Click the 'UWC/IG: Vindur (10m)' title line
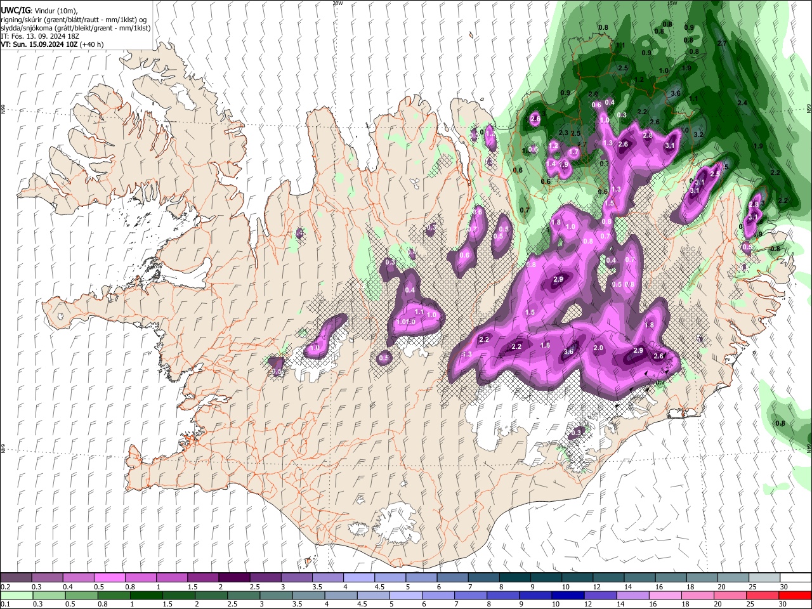 coord(39,11)
